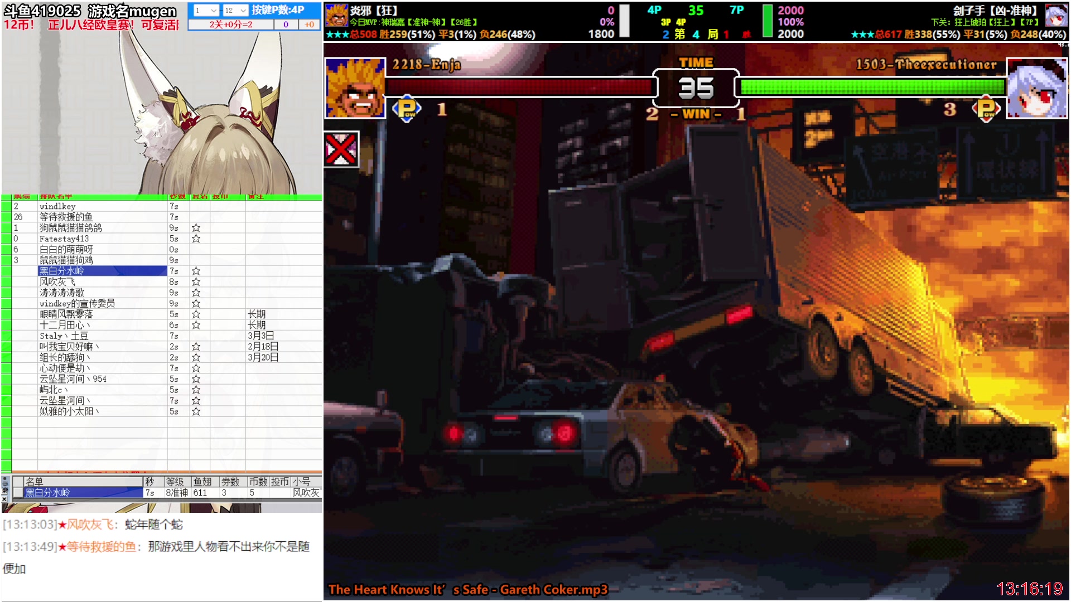The width and height of the screenshot is (1071, 602).
Task: Click the small 炎邪 avatar in stats bar
Action: coord(336,16)
